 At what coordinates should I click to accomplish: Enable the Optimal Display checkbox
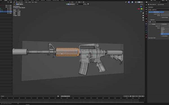tap(161, 17)
